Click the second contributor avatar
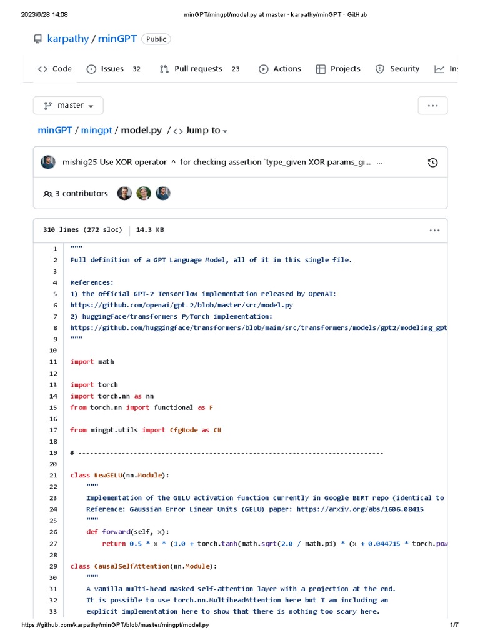The width and height of the screenshot is (480, 640). coord(144,194)
